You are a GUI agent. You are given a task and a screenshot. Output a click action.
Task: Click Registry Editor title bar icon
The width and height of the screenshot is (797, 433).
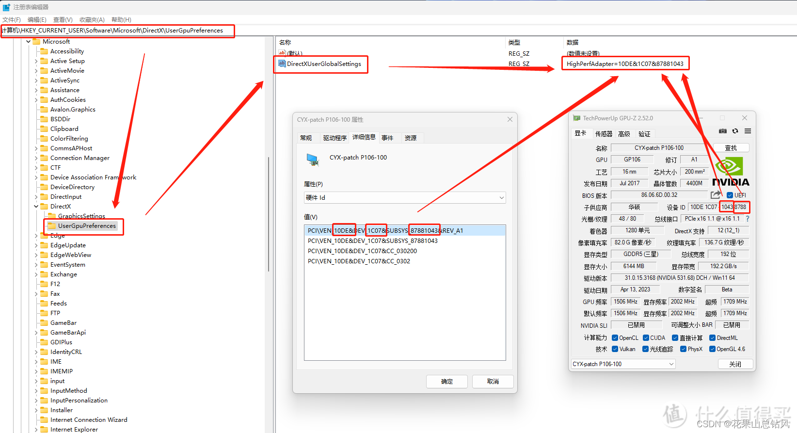coord(6,7)
